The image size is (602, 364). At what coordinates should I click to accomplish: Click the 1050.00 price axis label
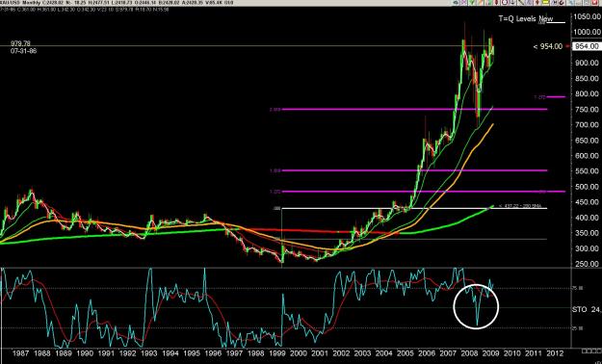click(x=587, y=16)
